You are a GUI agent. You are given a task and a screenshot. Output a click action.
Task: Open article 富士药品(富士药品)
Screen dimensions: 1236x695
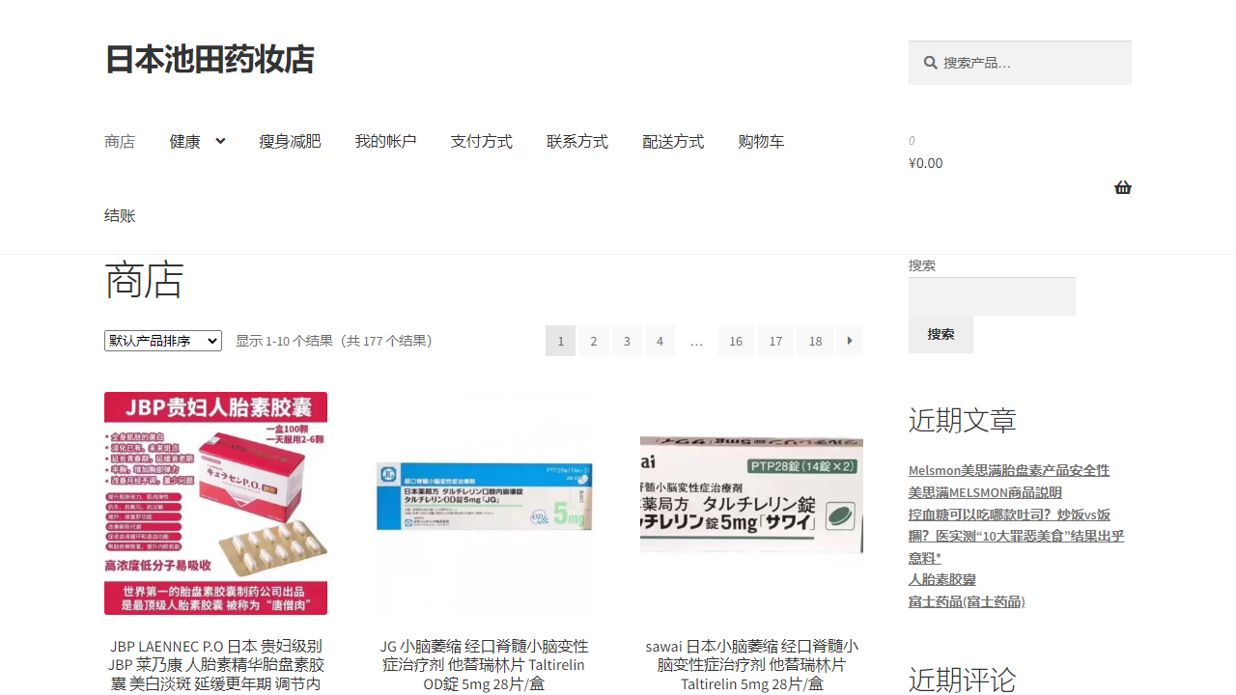click(x=967, y=601)
